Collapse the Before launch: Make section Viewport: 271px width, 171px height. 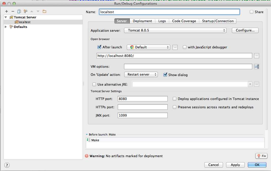click(x=87, y=134)
